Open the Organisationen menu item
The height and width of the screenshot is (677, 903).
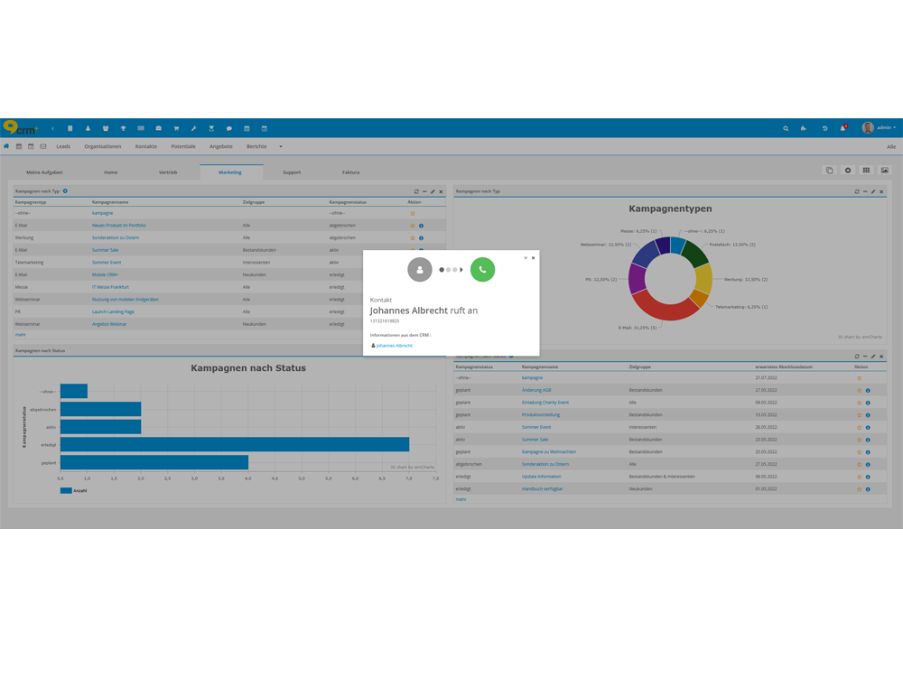(103, 146)
